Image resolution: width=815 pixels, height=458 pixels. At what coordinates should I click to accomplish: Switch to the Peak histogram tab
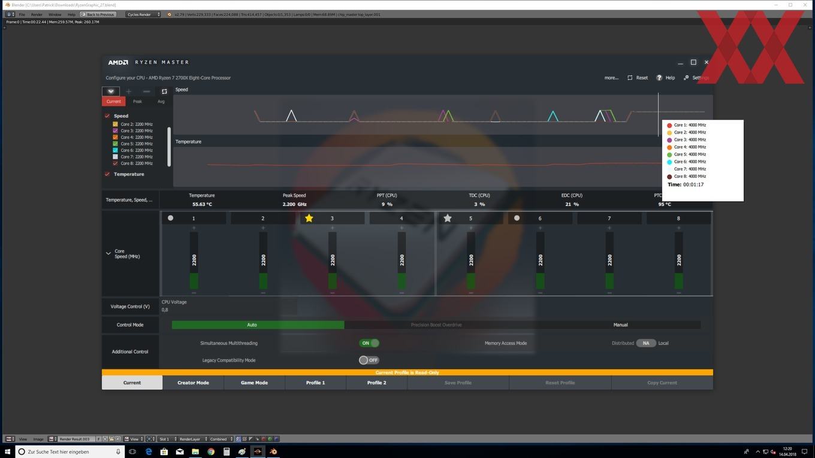click(x=137, y=101)
